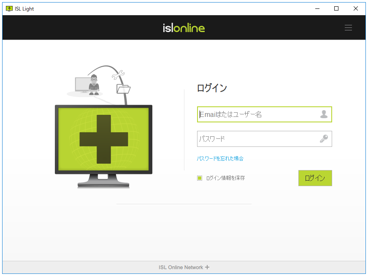
Task: Close the ISL Light window
Action: (356, 9)
